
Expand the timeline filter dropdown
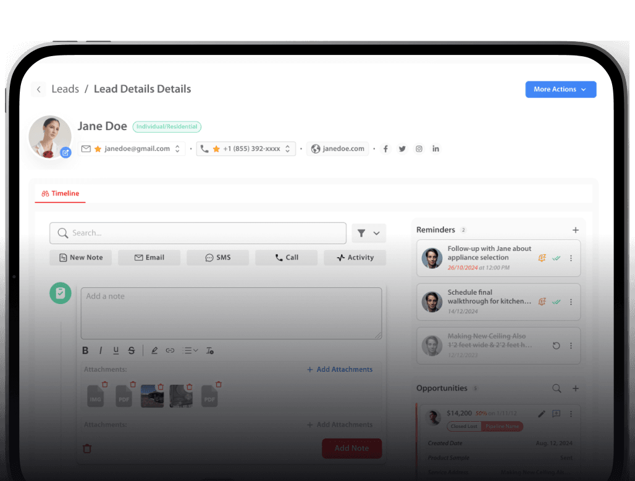tap(369, 233)
